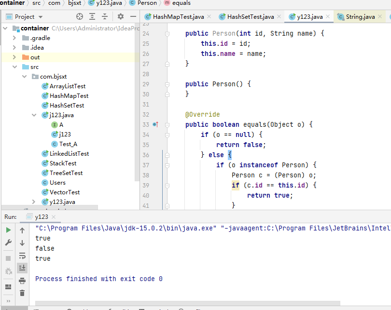Click the Project panel vertical scrollbar
391x310 pixels.
click(137, 102)
